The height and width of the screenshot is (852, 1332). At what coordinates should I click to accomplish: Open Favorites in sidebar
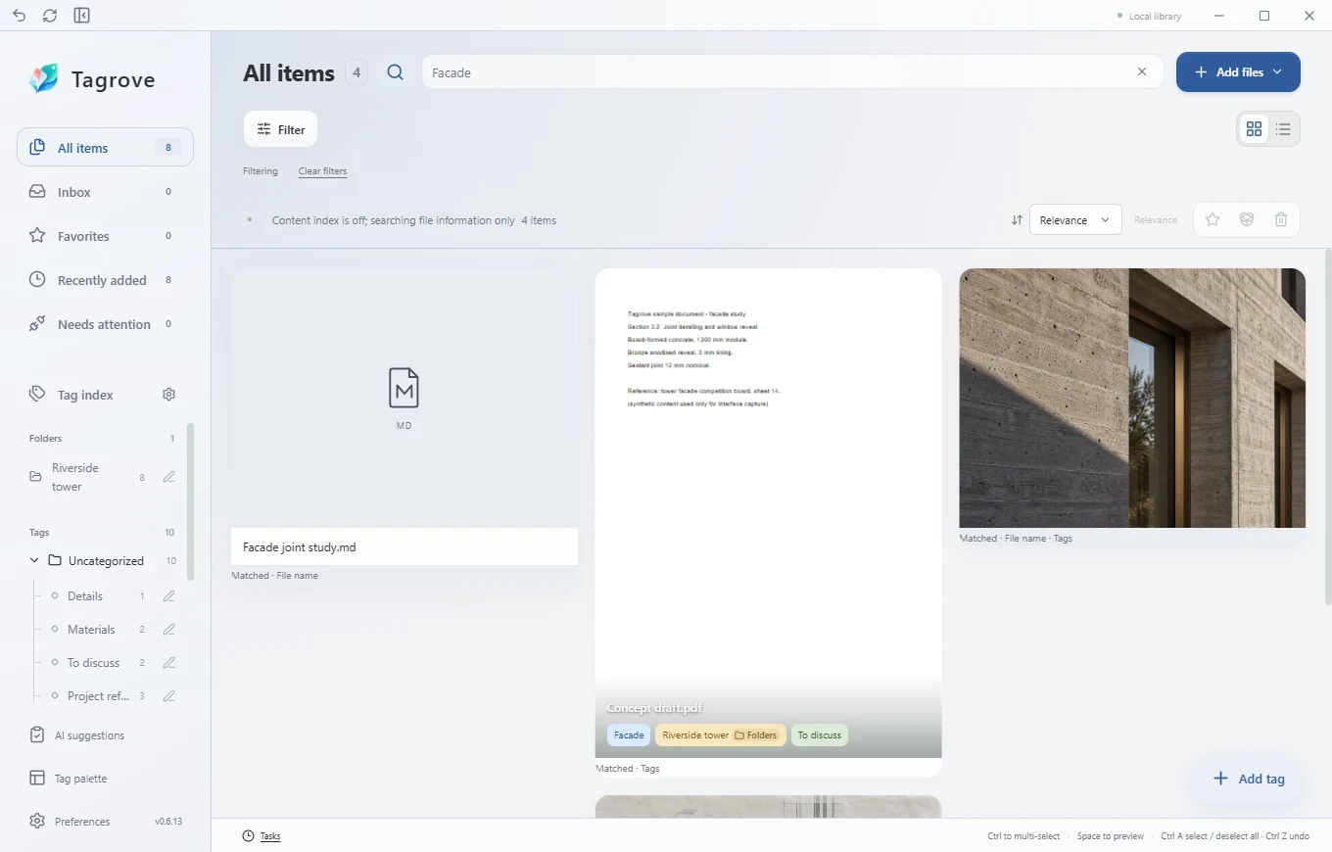pos(105,236)
